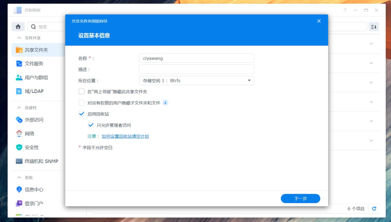The height and width of the screenshot is (222, 391).
Task: Click the home icon above the sidebar
Action: pos(18,26)
